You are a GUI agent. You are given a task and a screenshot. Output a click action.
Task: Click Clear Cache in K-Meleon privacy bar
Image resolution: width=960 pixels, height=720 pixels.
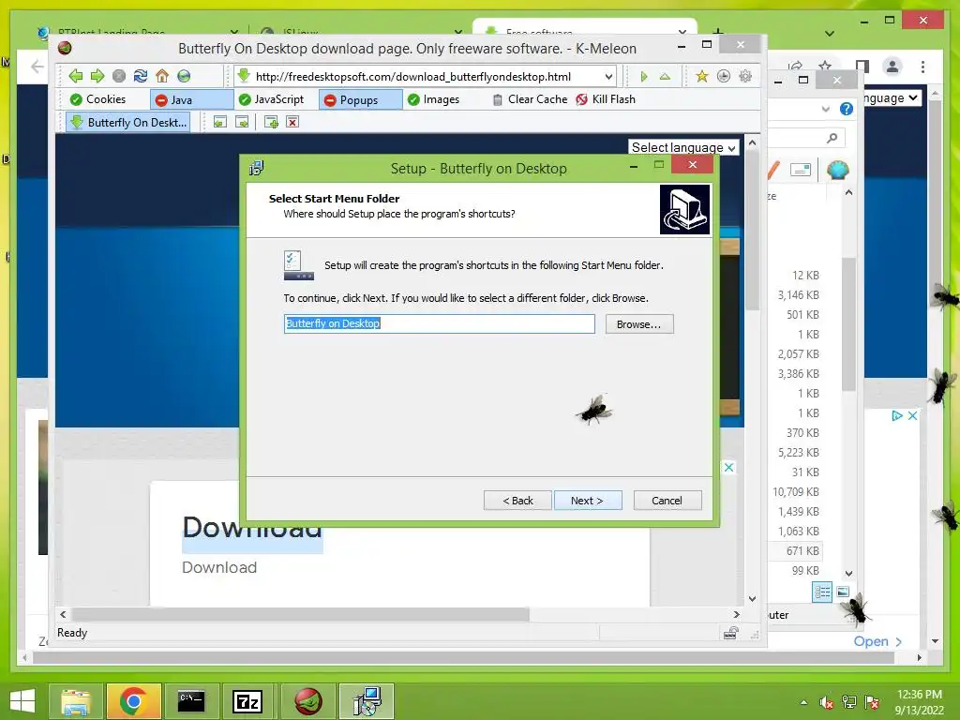click(x=531, y=99)
